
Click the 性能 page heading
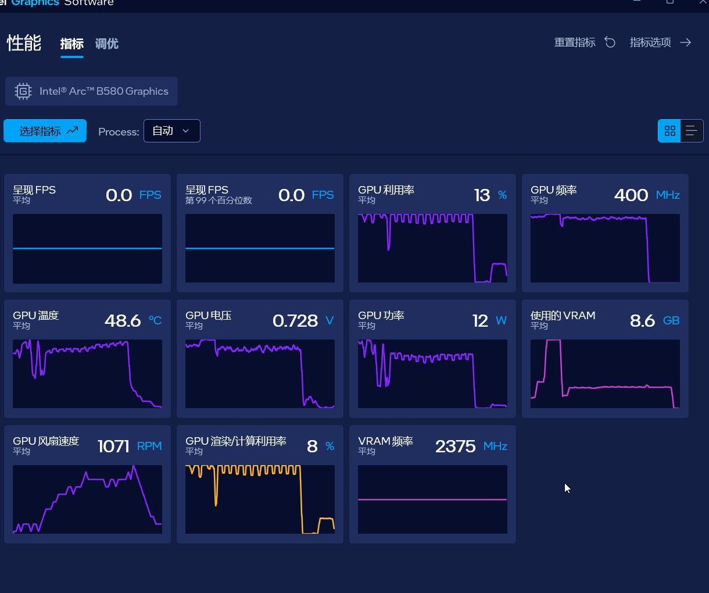pyautogui.click(x=24, y=42)
